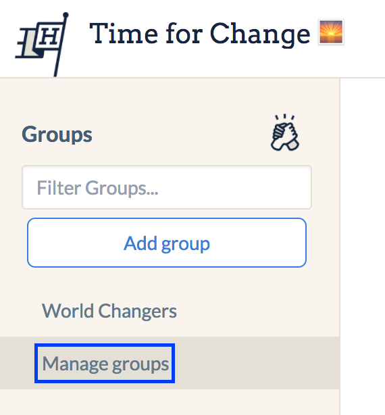Viewport: 385px width, 415px height.
Task: Click the Time for Change title
Action: [200, 34]
